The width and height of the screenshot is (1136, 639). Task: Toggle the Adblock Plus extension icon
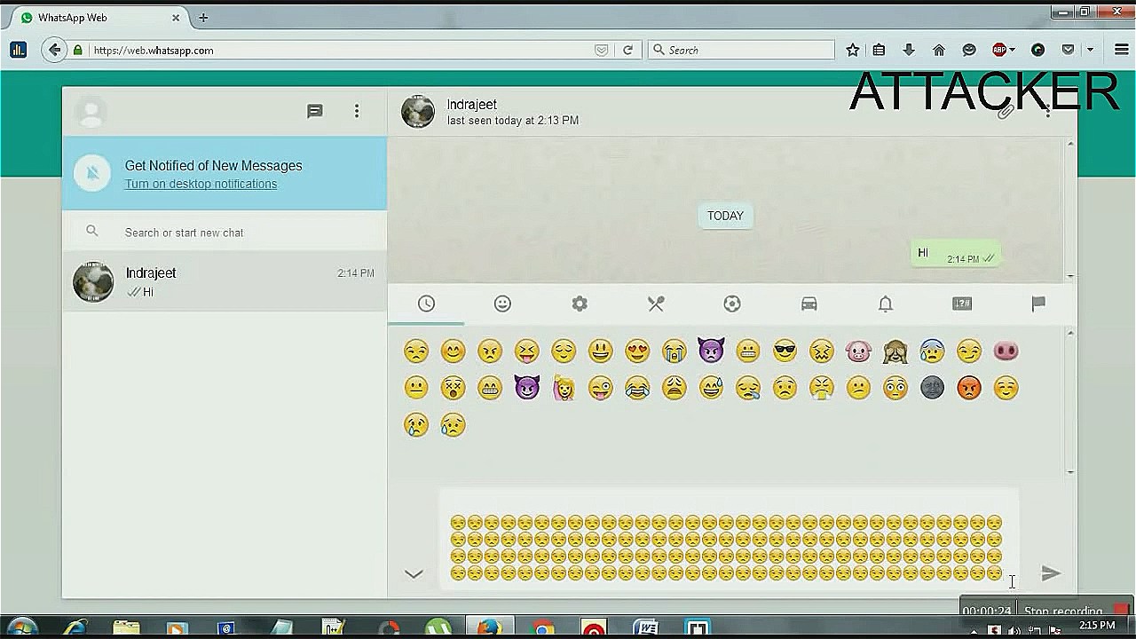pyautogui.click(x=999, y=51)
